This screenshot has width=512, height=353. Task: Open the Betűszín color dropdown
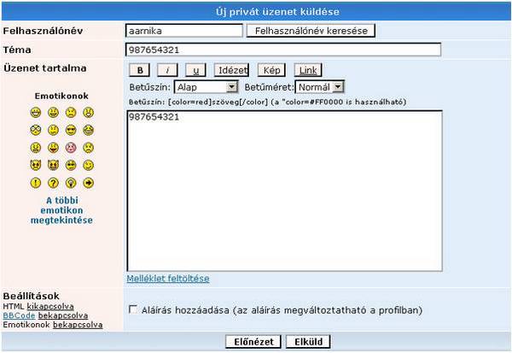coord(206,87)
